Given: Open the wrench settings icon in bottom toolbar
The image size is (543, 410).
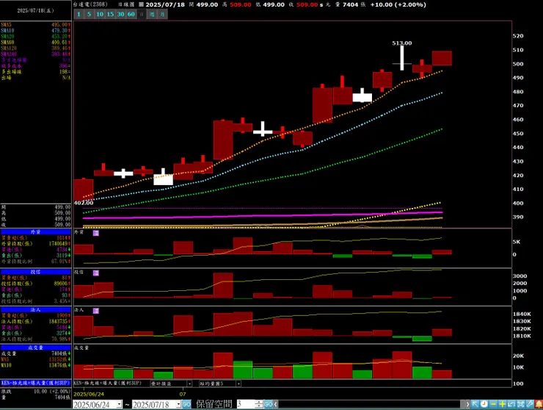Looking at the screenshot, I should pyautogui.click(x=530, y=404).
